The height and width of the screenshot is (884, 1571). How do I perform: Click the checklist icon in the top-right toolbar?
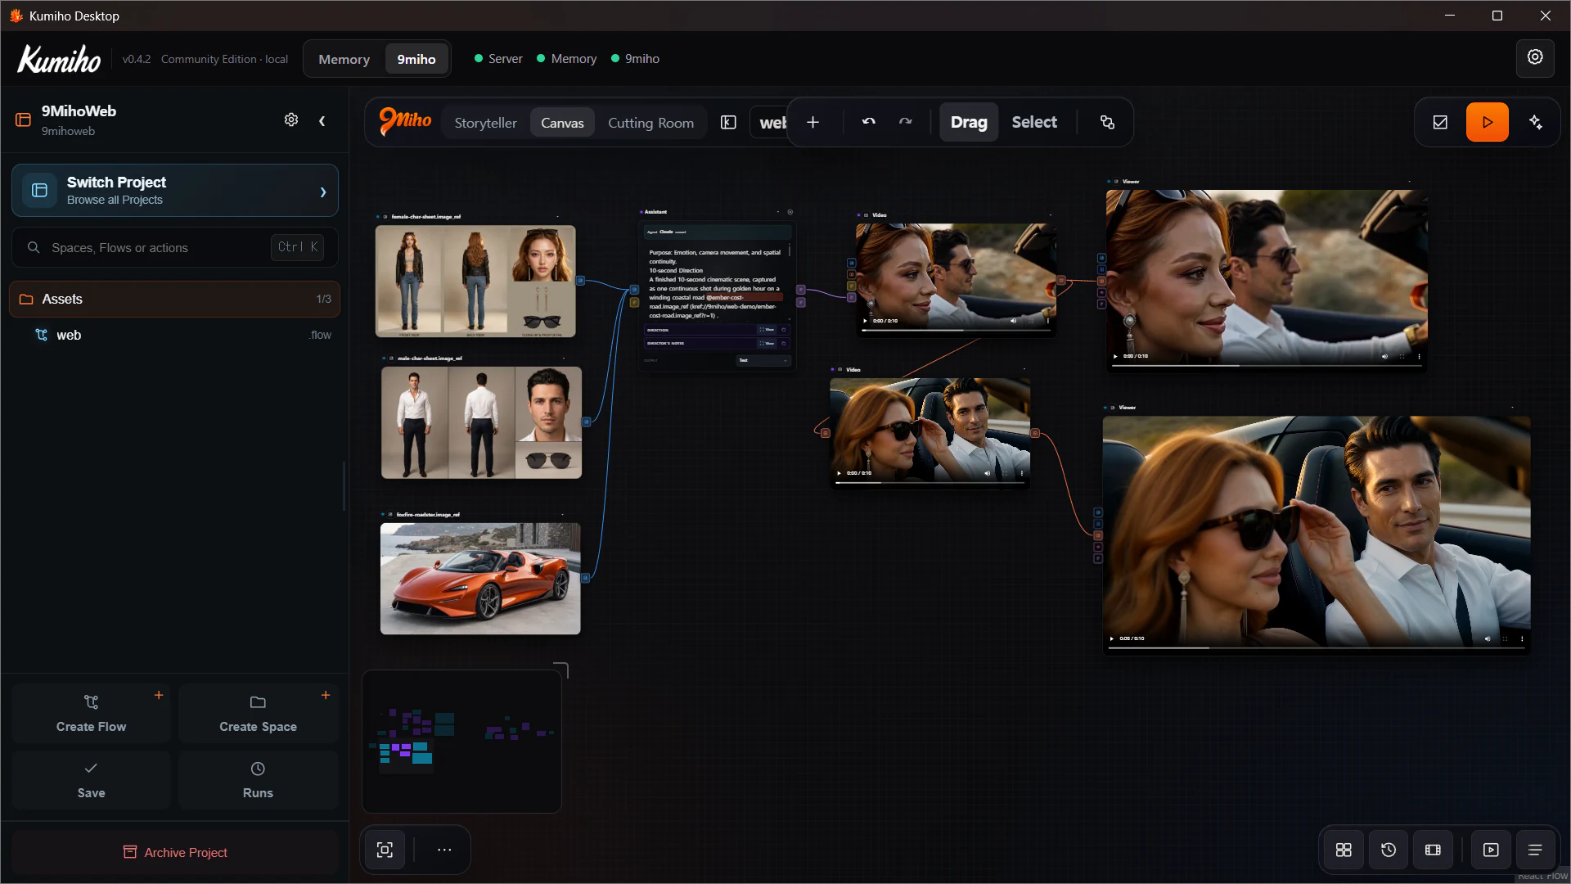[x=1440, y=122]
